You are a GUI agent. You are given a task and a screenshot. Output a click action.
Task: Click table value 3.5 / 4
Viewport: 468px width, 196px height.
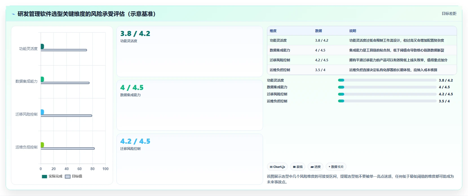pyautogui.click(x=320, y=70)
